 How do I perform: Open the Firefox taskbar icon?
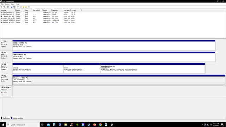click(x=94, y=125)
